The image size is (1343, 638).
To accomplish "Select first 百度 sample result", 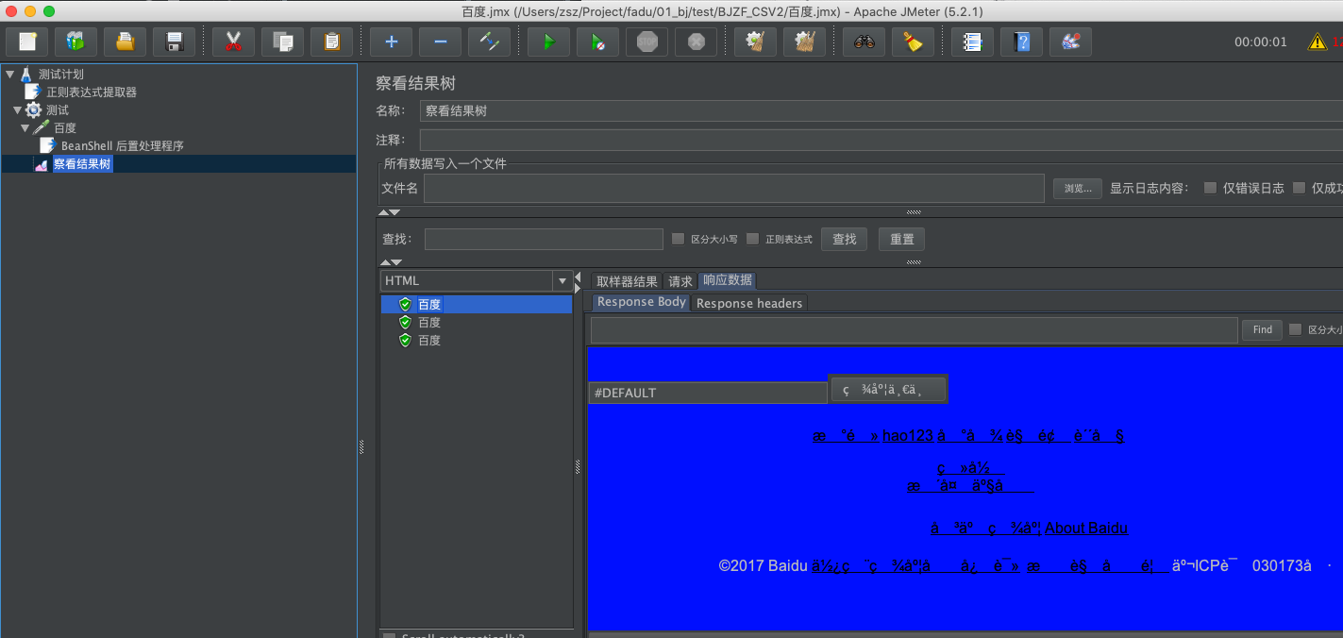I will pyautogui.click(x=476, y=304).
